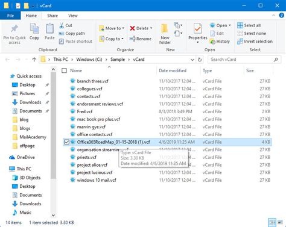Click the navigation pane scrollbar thumb
The width and height of the screenshot is (286, 227).
(53, 125)
